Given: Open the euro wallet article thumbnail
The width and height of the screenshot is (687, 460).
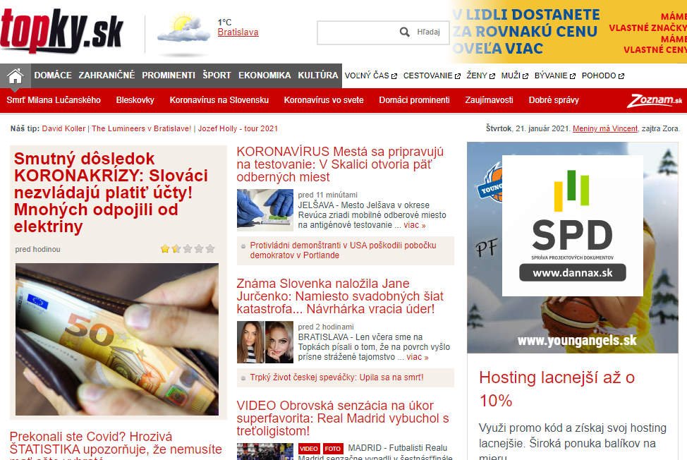Looking at the screenshot, I should click(117, 339).
